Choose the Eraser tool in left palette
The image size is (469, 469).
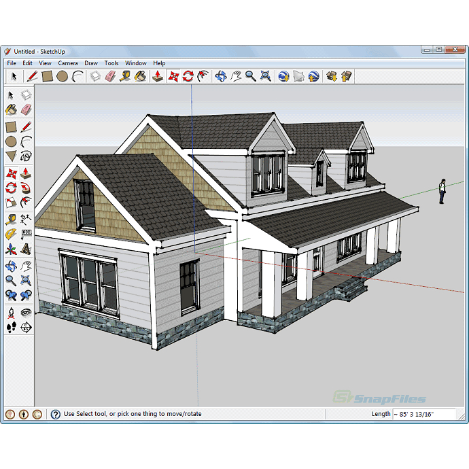pyautogui.click(x=26, y=109)
